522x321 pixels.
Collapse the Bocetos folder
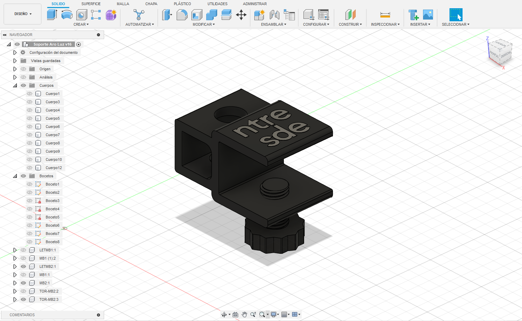[x=15, y=176]
